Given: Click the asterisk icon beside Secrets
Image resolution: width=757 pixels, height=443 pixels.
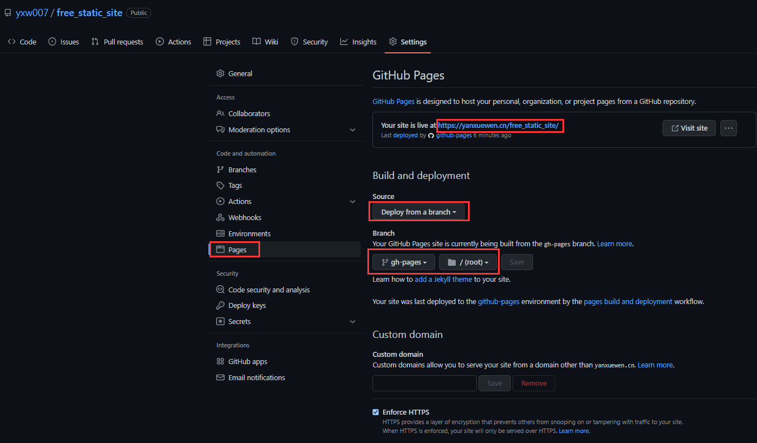Looking at the screenshot, I should point(220,321).
